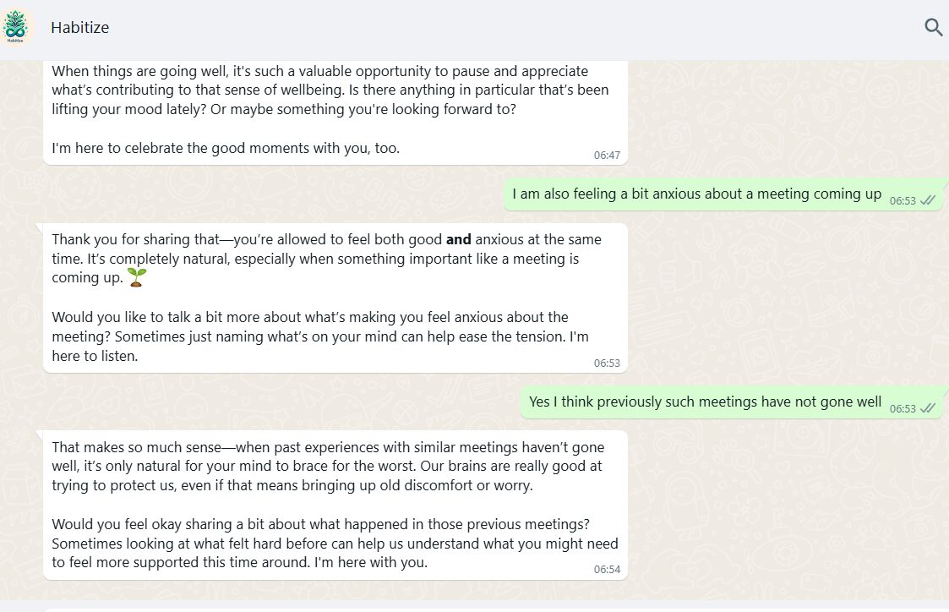This screenshot has height=612, width=949.
Task: Click the Habitize profile avatar
Action: coord(15,27)
